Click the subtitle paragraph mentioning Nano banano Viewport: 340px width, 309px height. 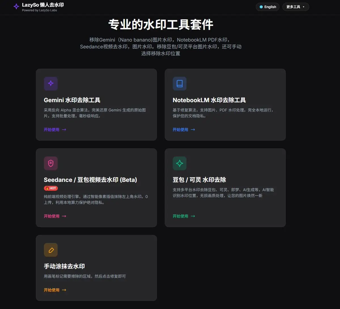pos(161,47)
